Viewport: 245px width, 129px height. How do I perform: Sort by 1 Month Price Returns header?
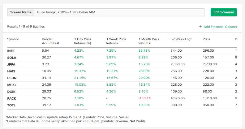pos(149,41)
